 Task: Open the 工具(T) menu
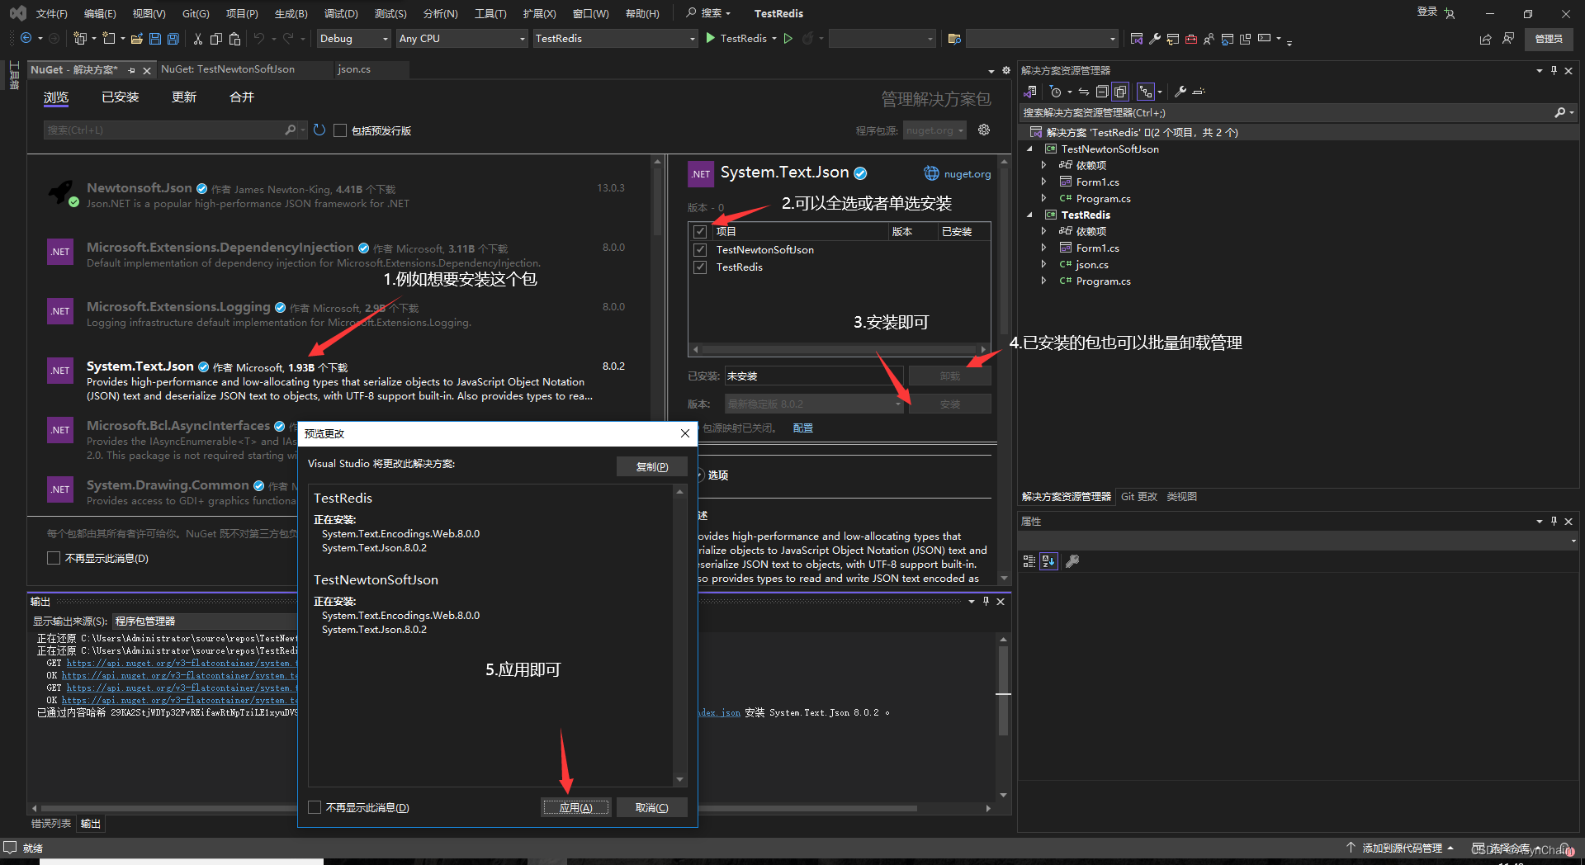pos(490,13)
